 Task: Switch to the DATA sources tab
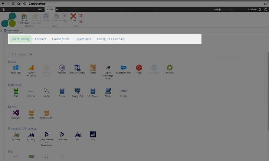pyautogui.click(x=13, y=54)
